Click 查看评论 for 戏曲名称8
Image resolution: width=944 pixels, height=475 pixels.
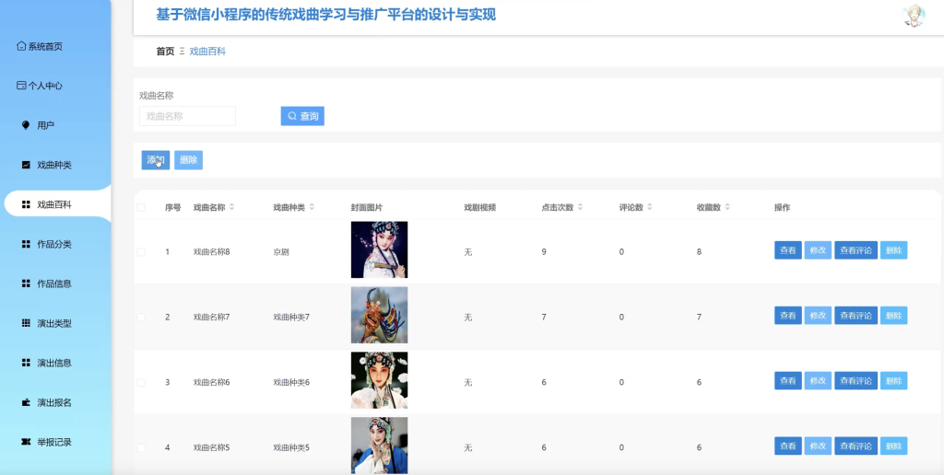tap(856, 250)
